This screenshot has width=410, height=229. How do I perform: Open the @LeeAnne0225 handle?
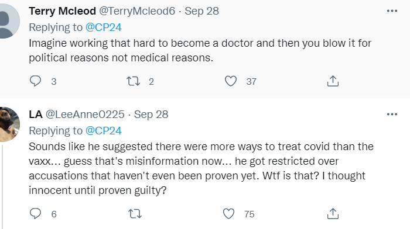[x=85, y=114]
